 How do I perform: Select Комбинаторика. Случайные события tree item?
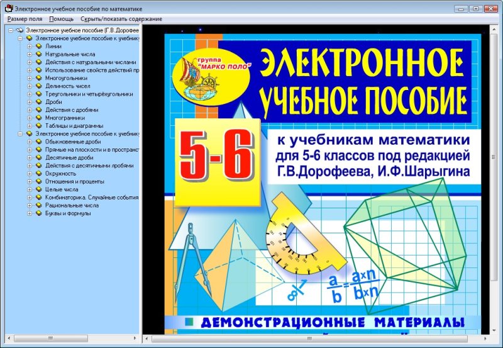[92, 198]
